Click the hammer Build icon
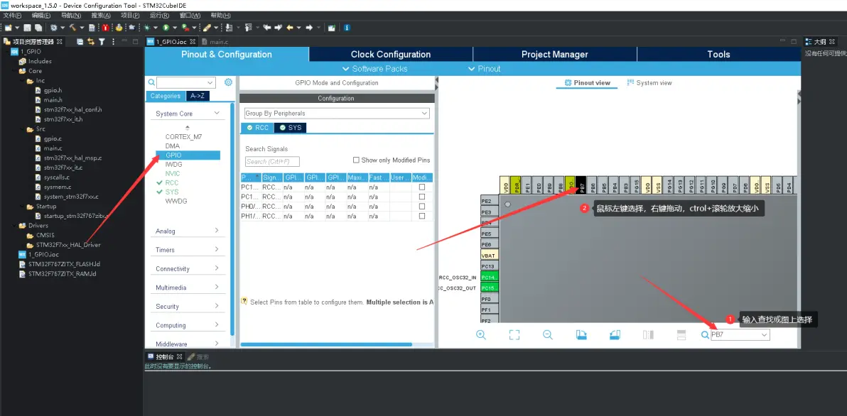Screen dimensions: 847x416 pyautogui.click(x=73, y=28)
